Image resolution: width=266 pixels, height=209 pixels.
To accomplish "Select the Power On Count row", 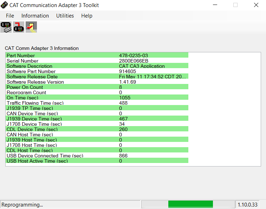I will pos(97,87).
